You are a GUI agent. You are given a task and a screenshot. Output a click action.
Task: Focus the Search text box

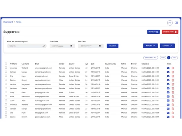(x=27, y=46)
